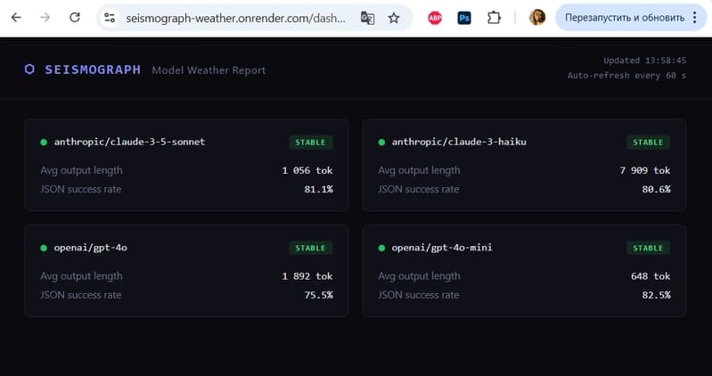712x376 pixels.
Task: Open the extensions puzzle piece menu
Action: (x=494, y=18)
